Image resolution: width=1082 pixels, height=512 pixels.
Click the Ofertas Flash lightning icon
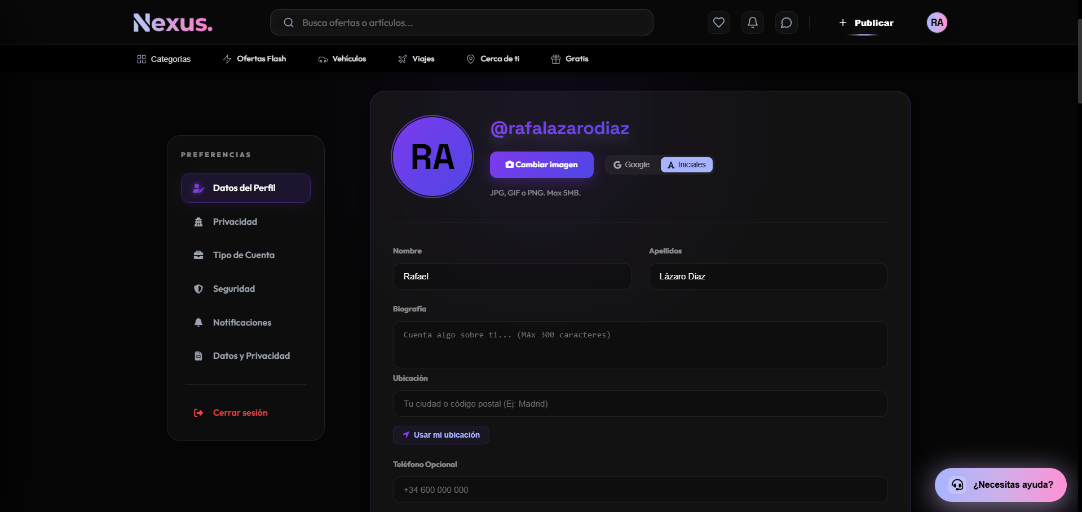[227, 59]
